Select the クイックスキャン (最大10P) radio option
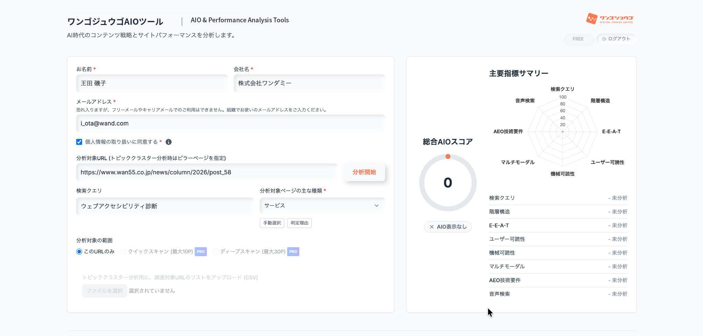Viewport: 703px width, 336px height. click(x=124, y=252)
